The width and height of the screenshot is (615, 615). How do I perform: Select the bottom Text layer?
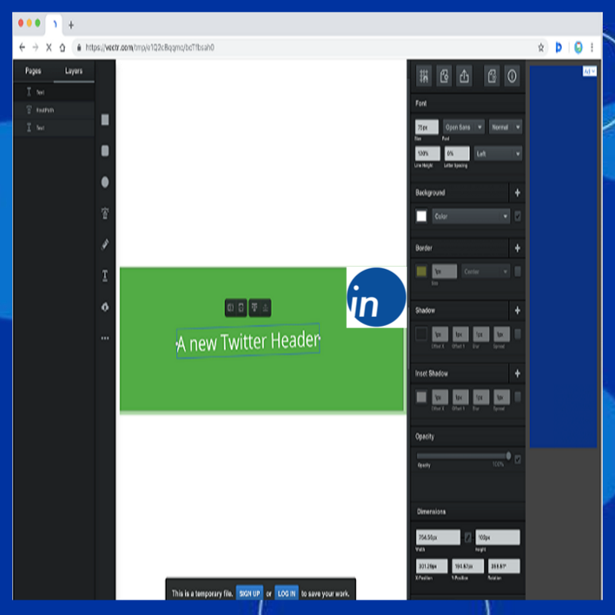[54, 128]
